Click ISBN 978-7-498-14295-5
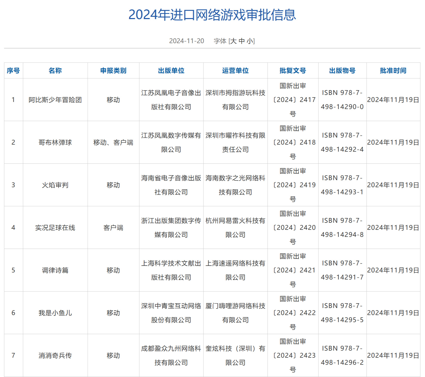This screenshot has width=425, height=377. click(342, 313)
